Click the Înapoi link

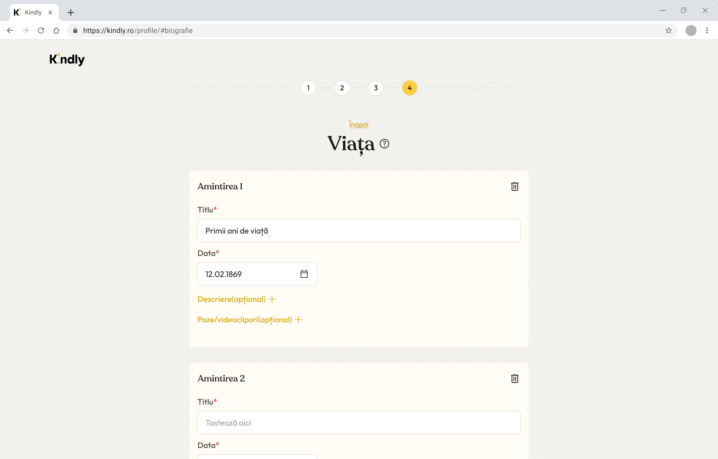pos(359,124)
